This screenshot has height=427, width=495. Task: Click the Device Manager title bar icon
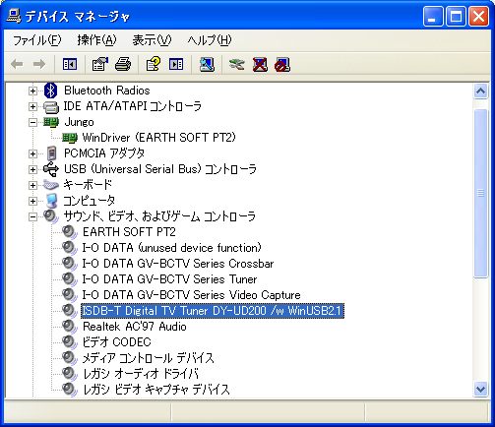pyautogui.click(x=14, y=16)
